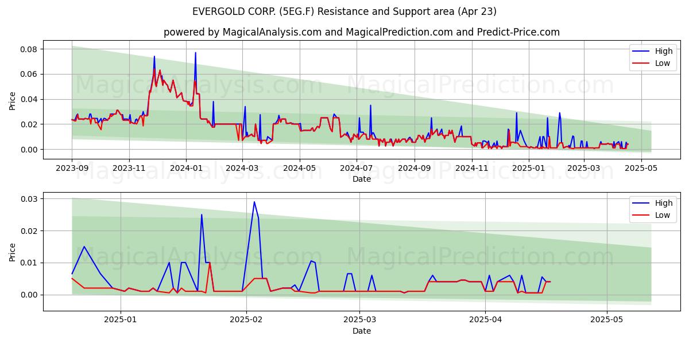Image resolution: width=689 pixels, height=344 pixels.
Task: Click the 2024-03 x-axis label
Action: point(242,169)
